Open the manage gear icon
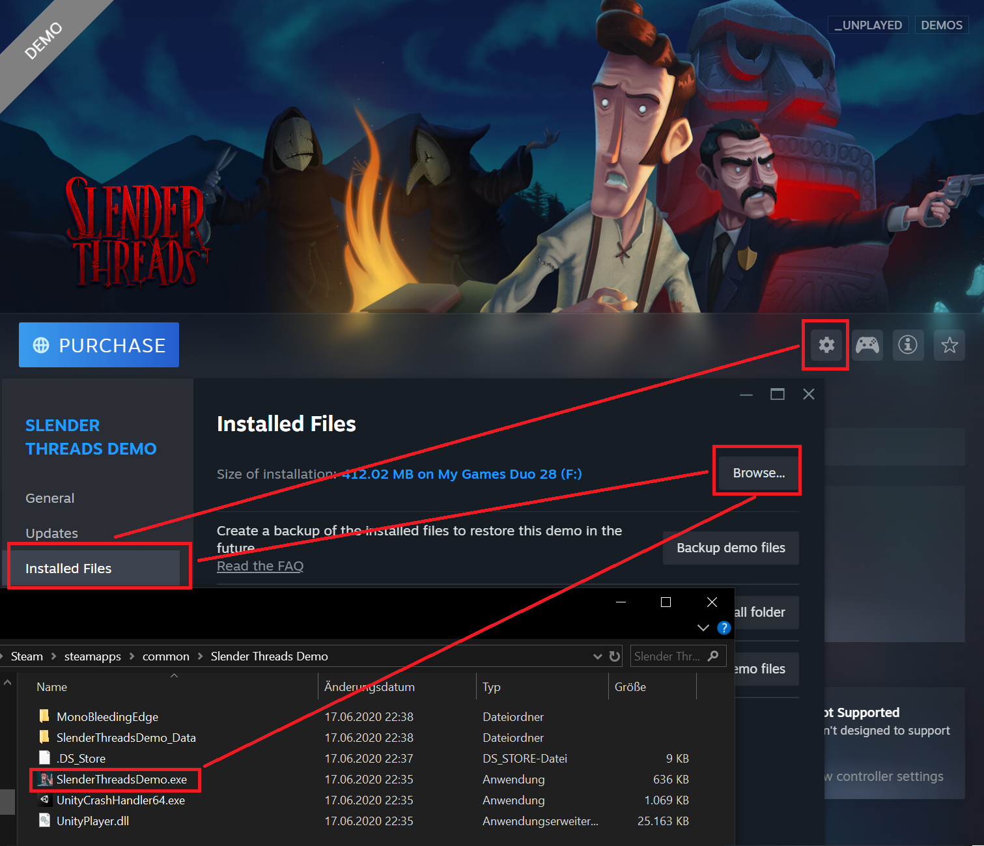The image size is (984, 846). tap(826, 345)
